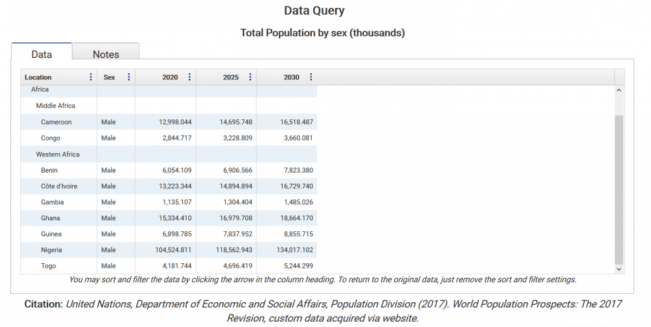Viewport: 651px width, 327px height.
Task: Click Côte d'Ivoire 2030 value 16,729.740
Action: tap(296, 186)
